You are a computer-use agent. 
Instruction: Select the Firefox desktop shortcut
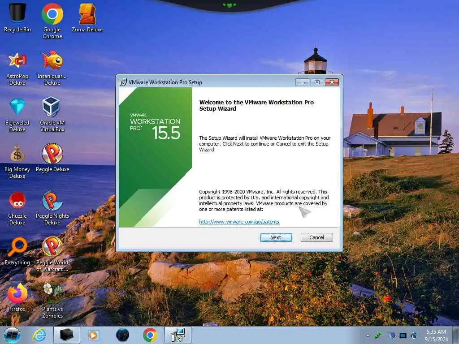click(x=17, y=297)
